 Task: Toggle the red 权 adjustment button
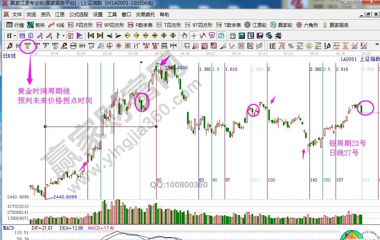70,36
